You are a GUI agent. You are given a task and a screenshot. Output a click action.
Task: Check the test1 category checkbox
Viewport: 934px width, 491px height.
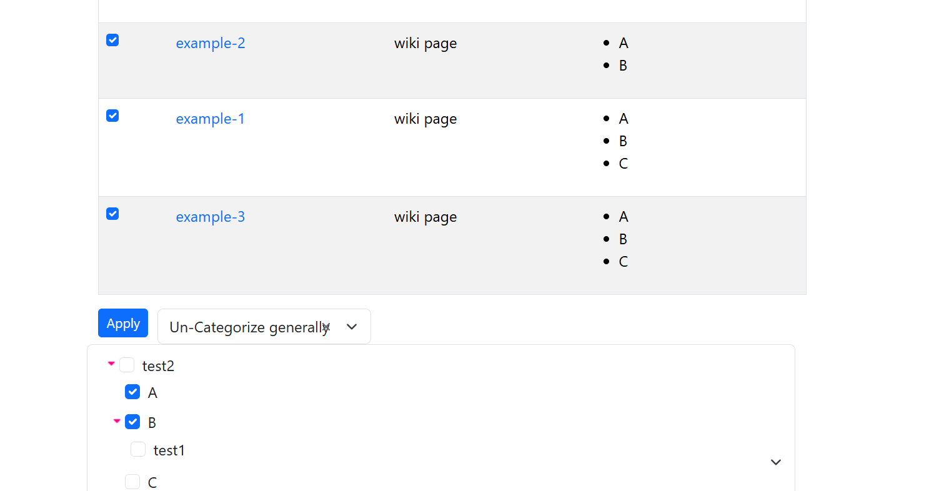click(138, 449)
